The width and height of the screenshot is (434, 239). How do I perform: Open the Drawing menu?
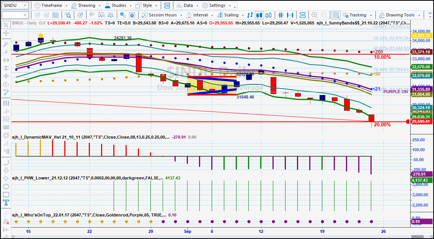click(86, 5)
